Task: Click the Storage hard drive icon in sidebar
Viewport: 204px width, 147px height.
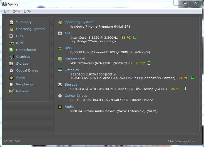Action: pos(11,64)
